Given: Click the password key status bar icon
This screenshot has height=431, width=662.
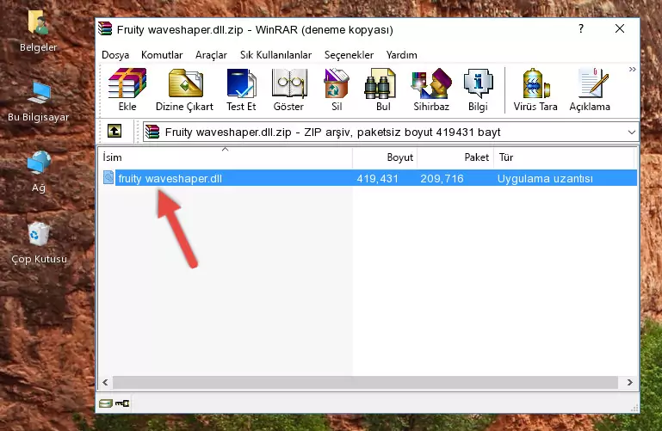Looking at the screenshot, I should [x=122, y=403].
